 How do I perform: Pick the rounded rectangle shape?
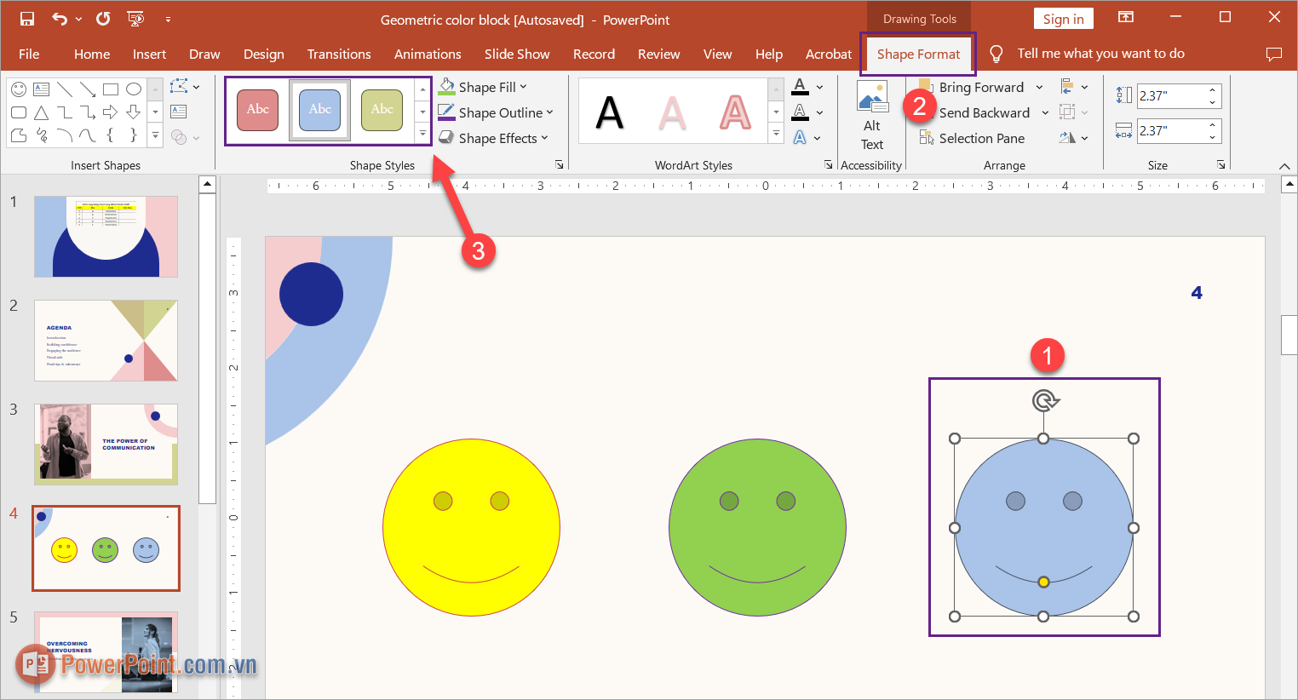pyautogui.click(x=19, y=112)
